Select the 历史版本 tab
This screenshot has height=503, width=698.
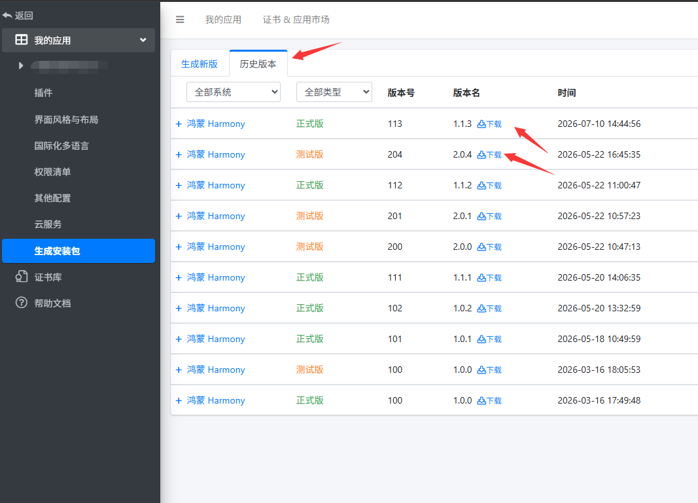tap(258, 64)
